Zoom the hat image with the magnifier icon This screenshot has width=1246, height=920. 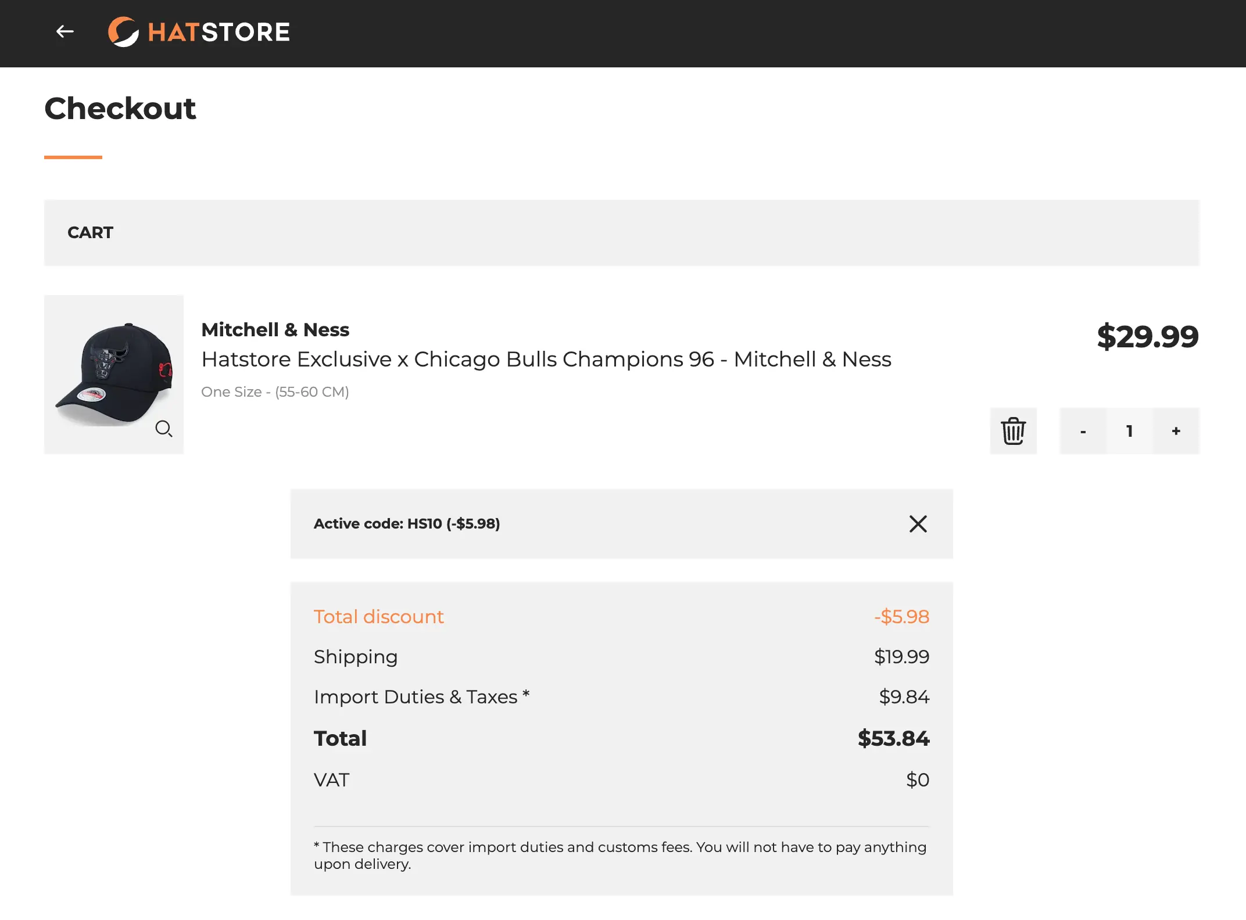click(x=163, y=429)
